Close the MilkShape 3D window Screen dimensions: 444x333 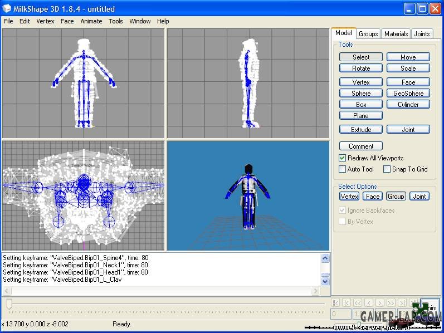coord(435,9)
